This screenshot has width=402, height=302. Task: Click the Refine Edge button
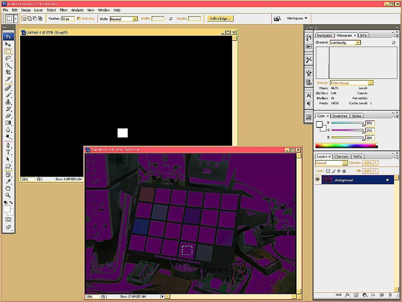click(x=219, y=19)
